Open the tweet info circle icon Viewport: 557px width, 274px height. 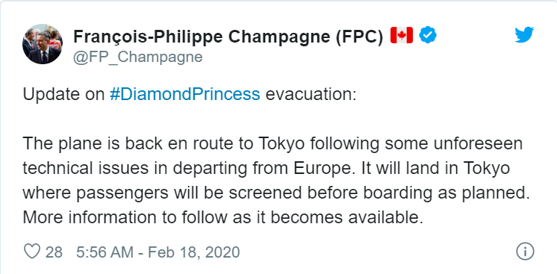525,252
